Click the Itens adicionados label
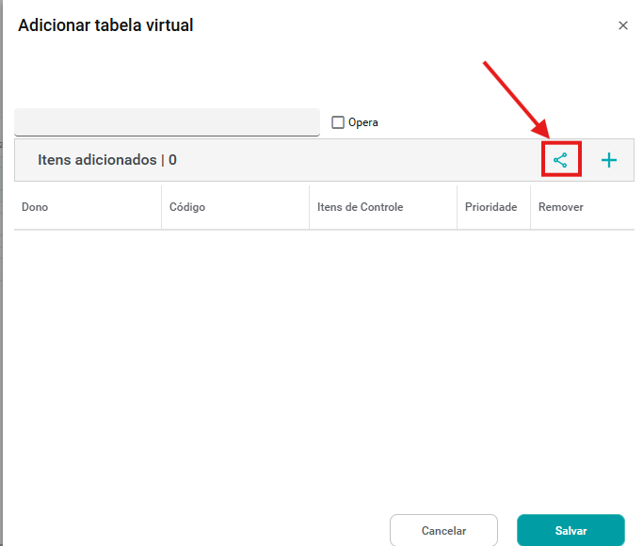643x546 pixels. pos(97,160)
